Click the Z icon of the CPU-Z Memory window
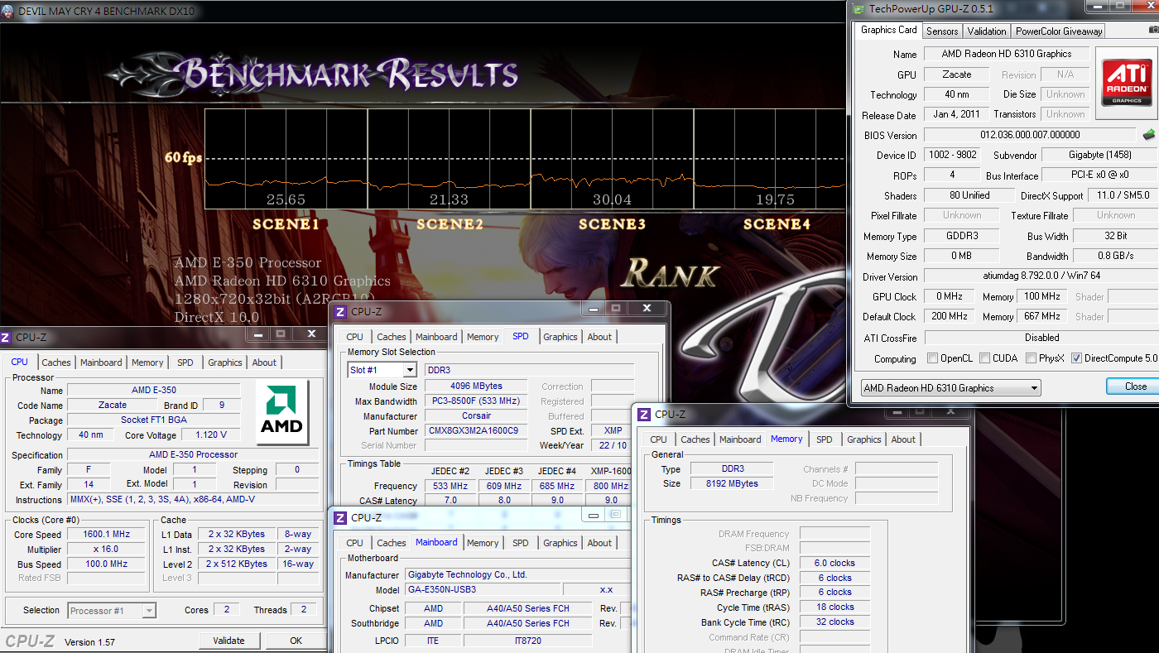The height and width of the screenshot is (653, 1159). [x=643, y=414]
